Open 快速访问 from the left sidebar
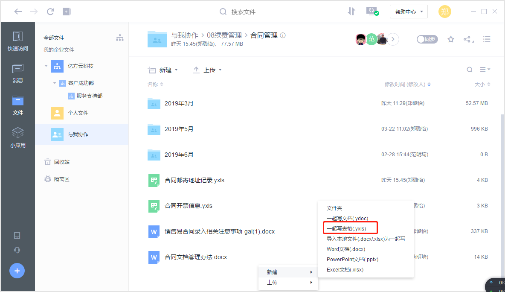Image resolution: width=505 pixels, height=292 pixels. coord(17,41)
